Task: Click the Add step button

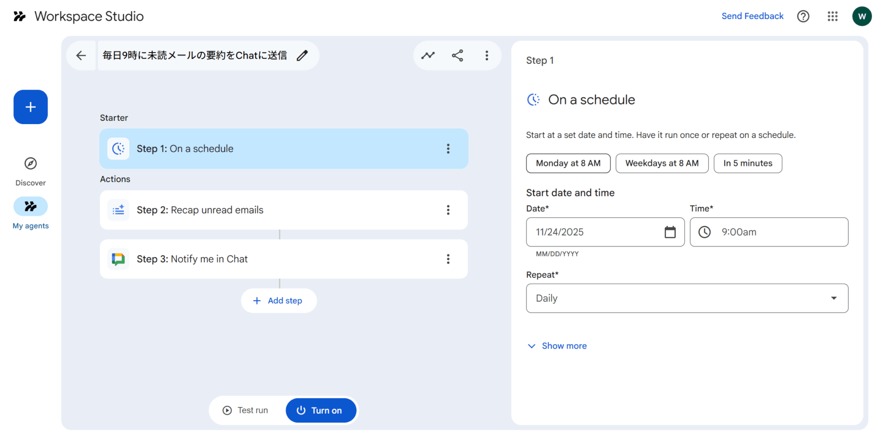Action: coord(279,301)
